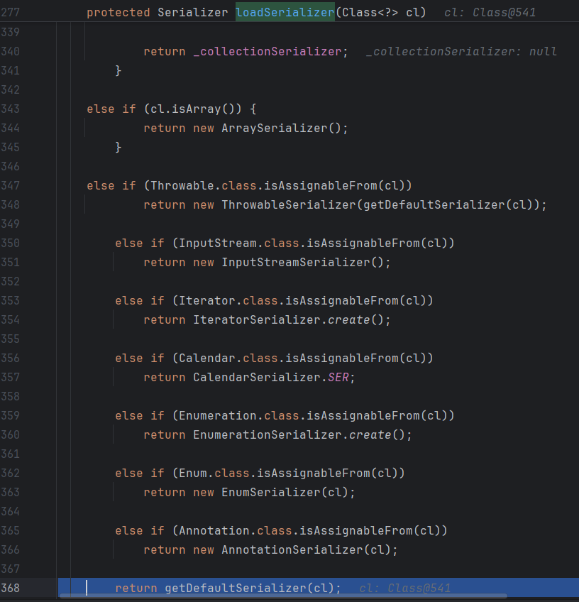Click the SER field of CalendarSerializer

point(338,377)
